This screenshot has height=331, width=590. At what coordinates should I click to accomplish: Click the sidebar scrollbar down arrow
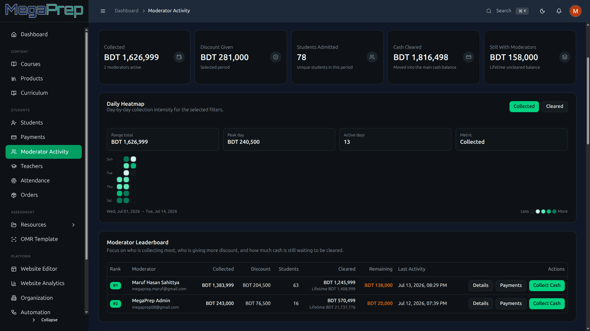(86, 312)
